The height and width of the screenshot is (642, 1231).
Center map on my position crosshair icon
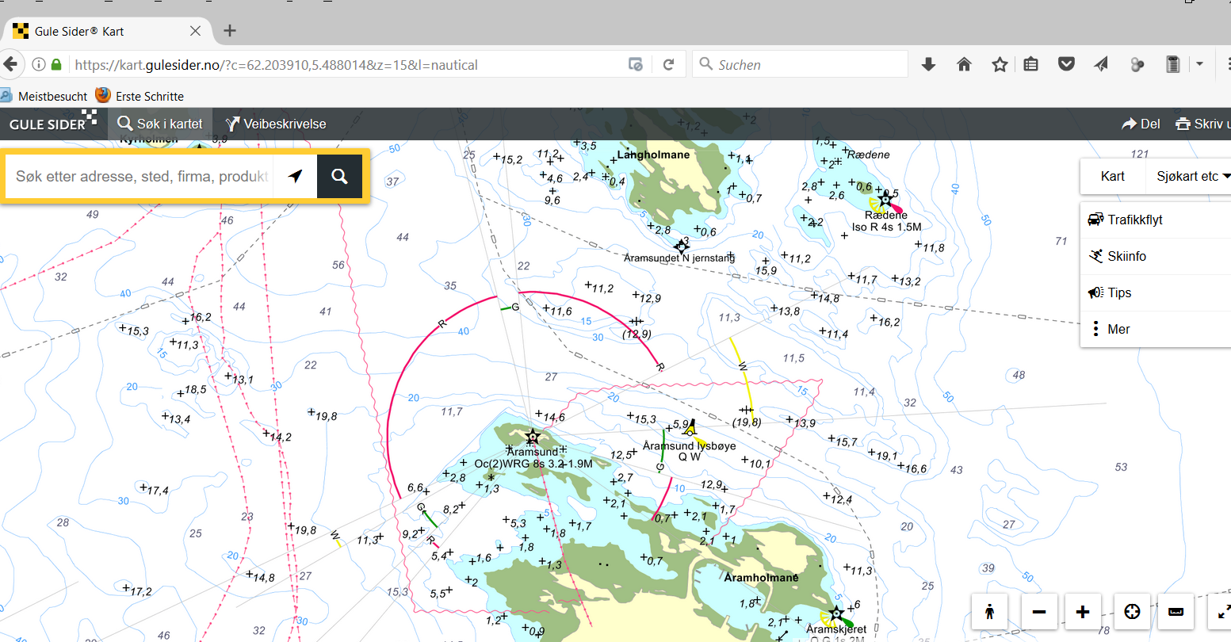pos(1132,612)
